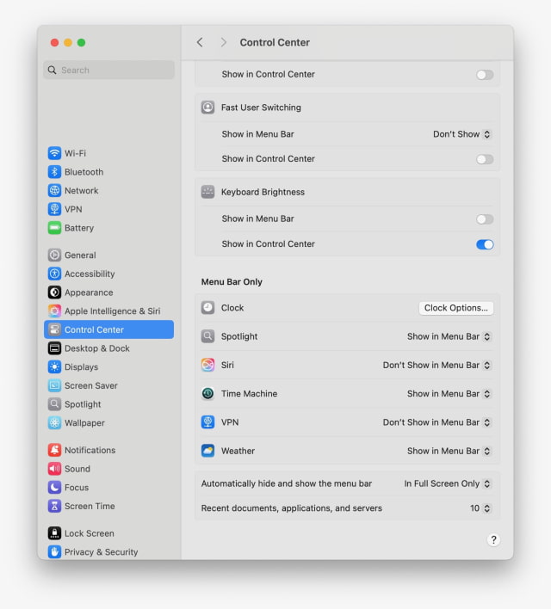Open Time Machine menu bar dropdown
This screenshot has width=551, height=609.
[x=449, y=393]
